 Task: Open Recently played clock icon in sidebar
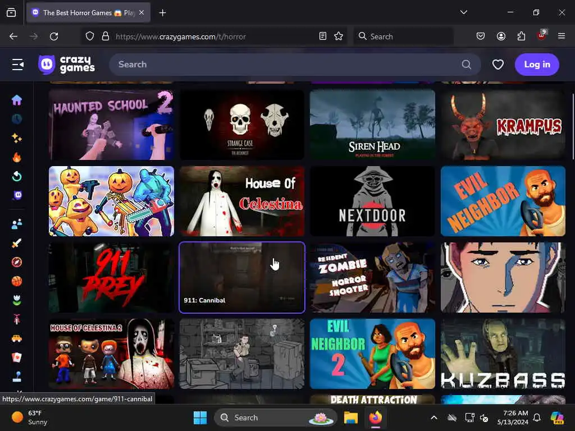(x=16, y=119)
